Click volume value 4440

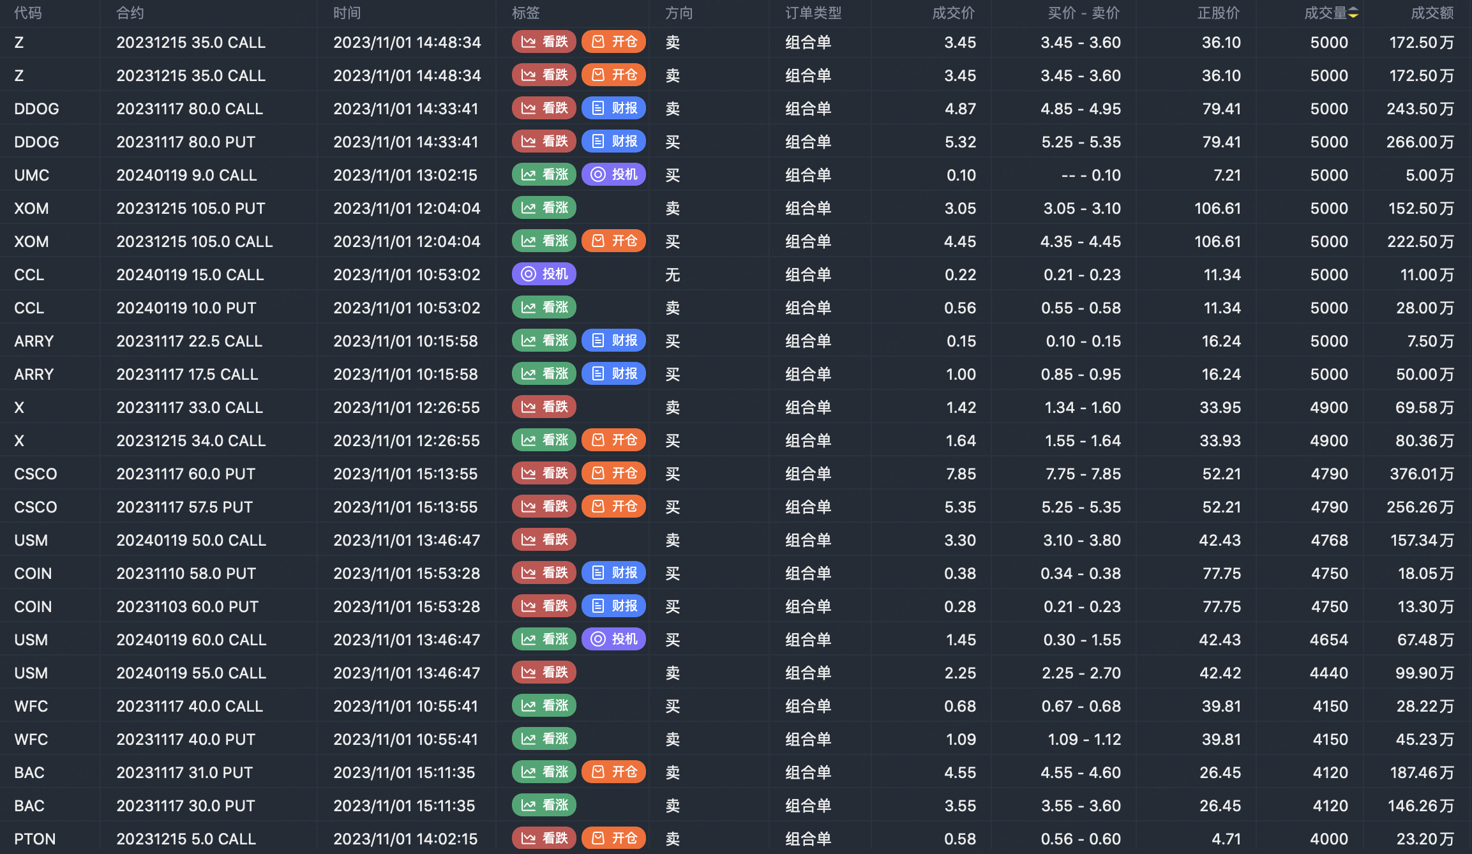[x=1329, y=673]
